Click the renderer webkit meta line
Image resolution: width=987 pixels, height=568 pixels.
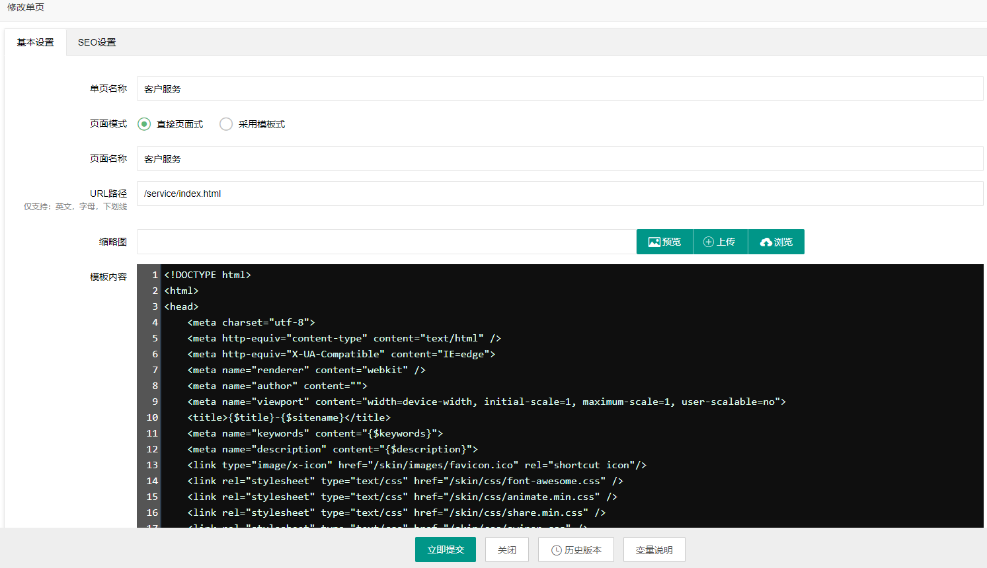(x=307, y=370)
